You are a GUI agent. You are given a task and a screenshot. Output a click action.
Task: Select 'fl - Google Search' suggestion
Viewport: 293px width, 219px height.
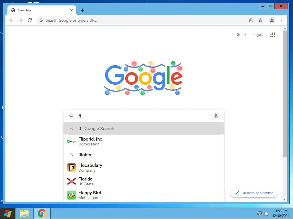144,129
